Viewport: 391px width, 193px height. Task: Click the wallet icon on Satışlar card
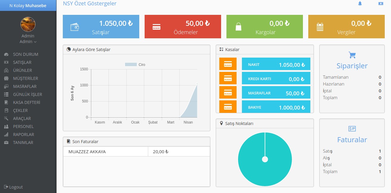point(74,27)
